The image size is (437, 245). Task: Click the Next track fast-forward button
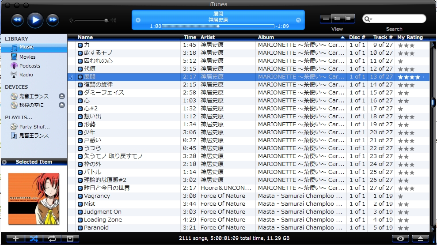point(53,20)
